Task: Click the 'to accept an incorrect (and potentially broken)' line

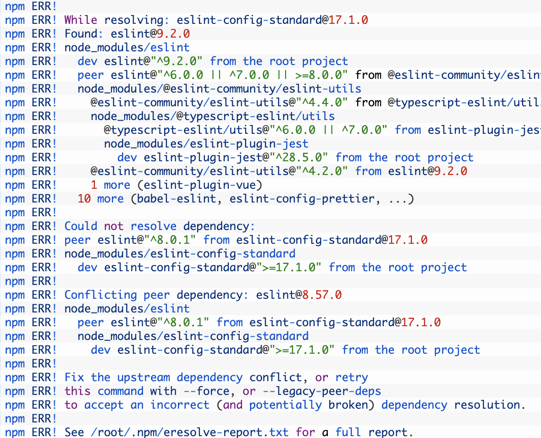Action: click(x=295, y=405)
